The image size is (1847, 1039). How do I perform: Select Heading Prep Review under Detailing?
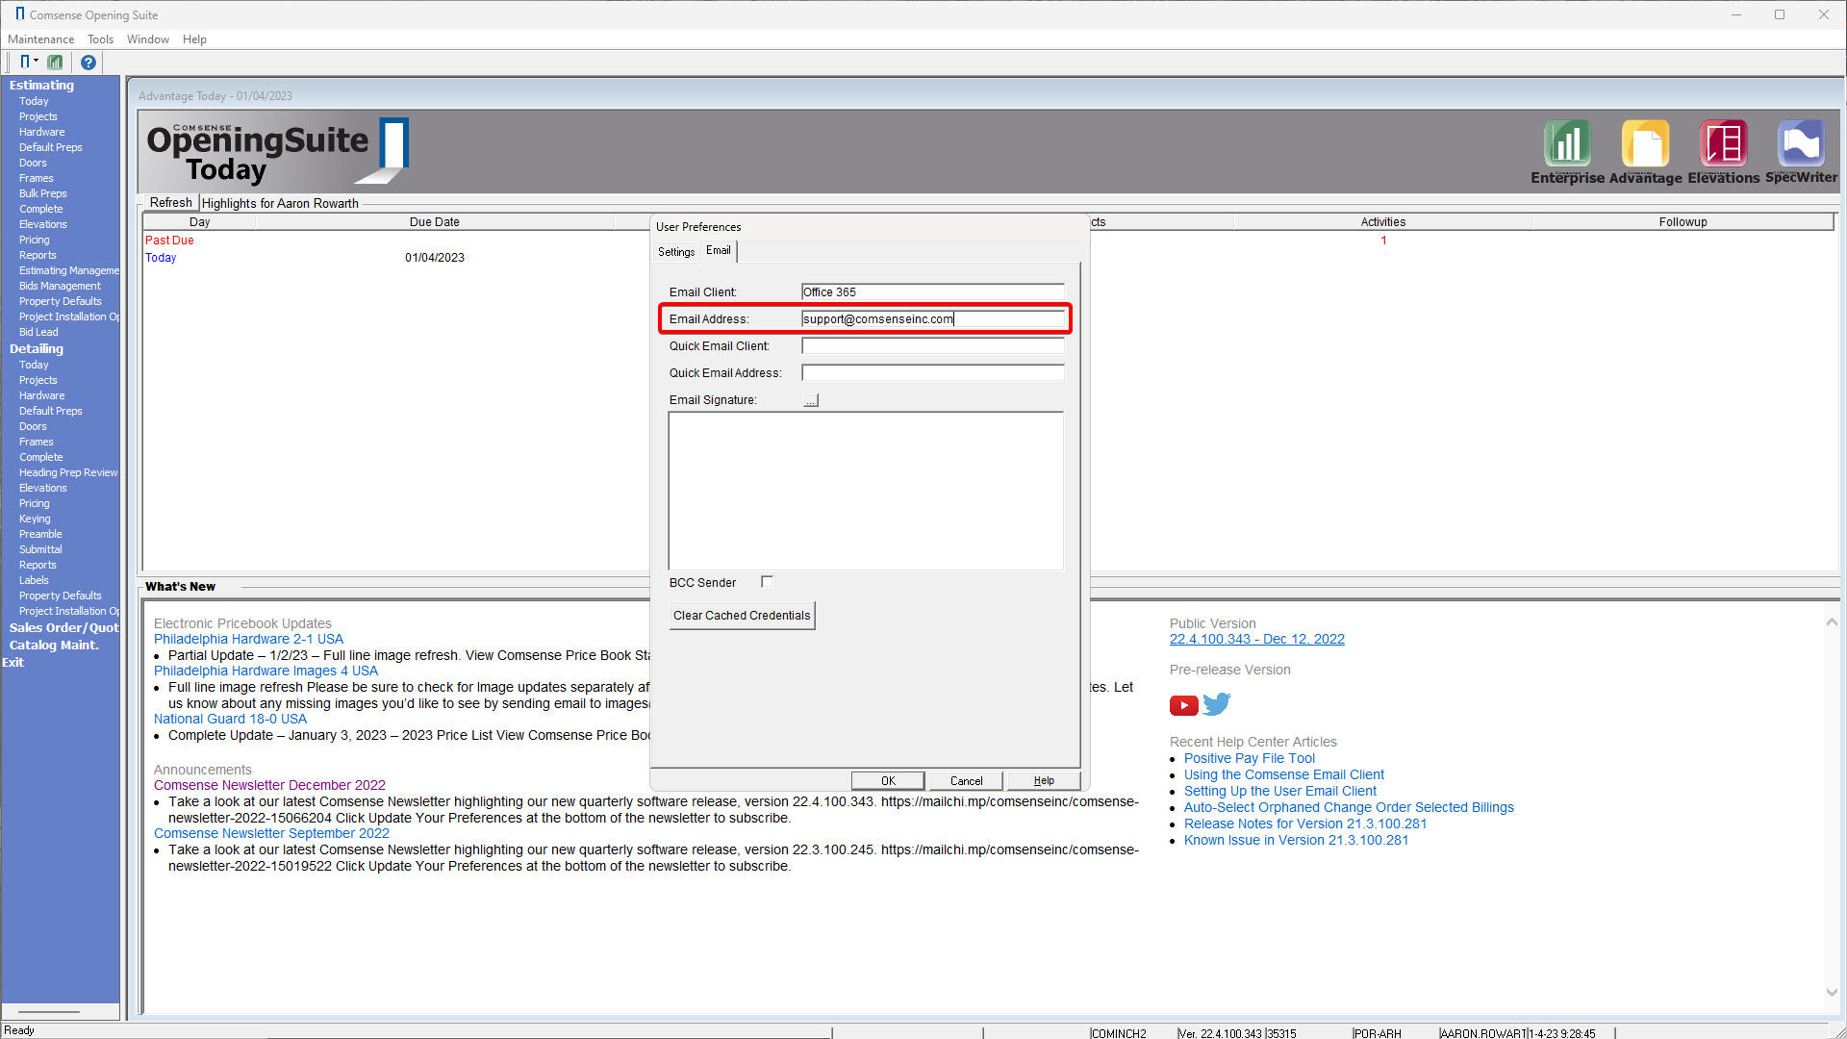click(68, 472)
